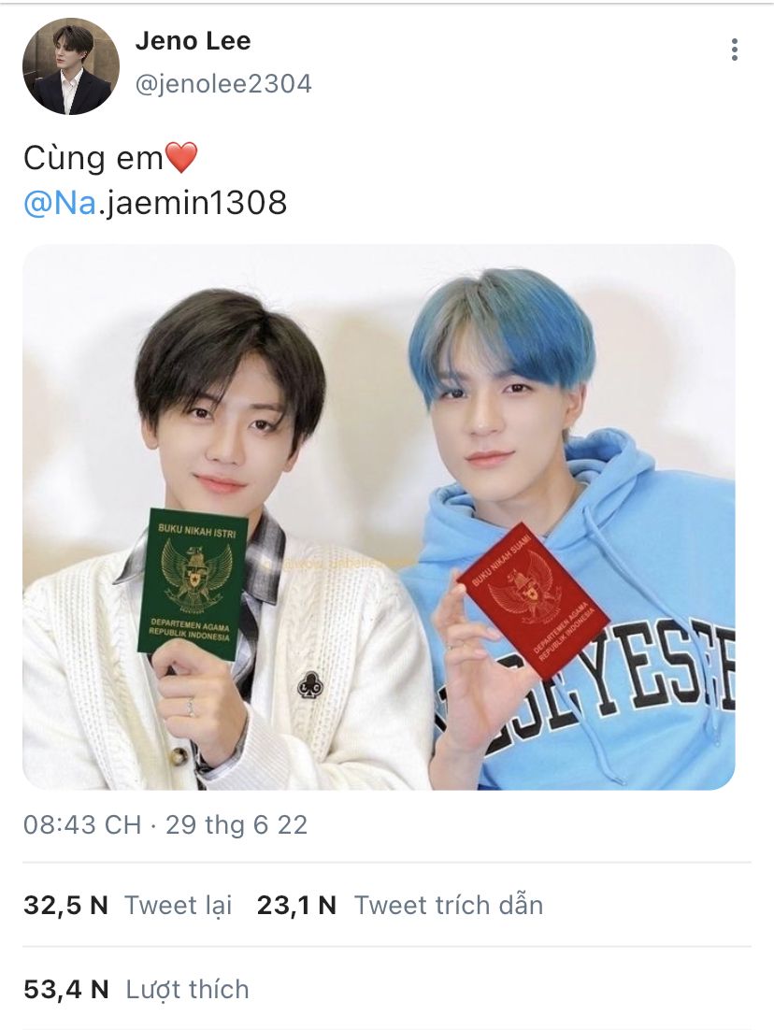Open the Lượt thích list
The image size is (774, 1030).
(x=187, y=989)
